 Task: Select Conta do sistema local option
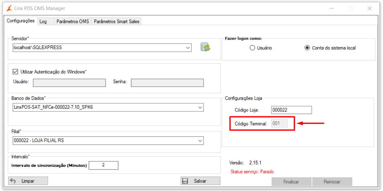pyautogui.click(x=307, y=48)
